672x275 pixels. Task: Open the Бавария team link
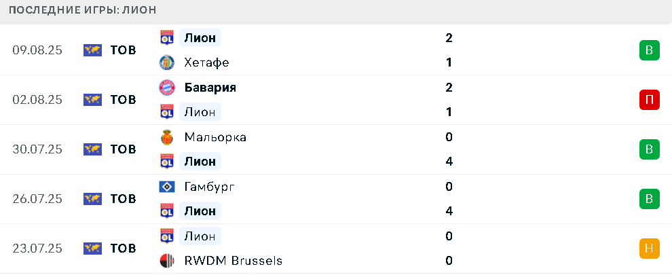coord(210,88)
